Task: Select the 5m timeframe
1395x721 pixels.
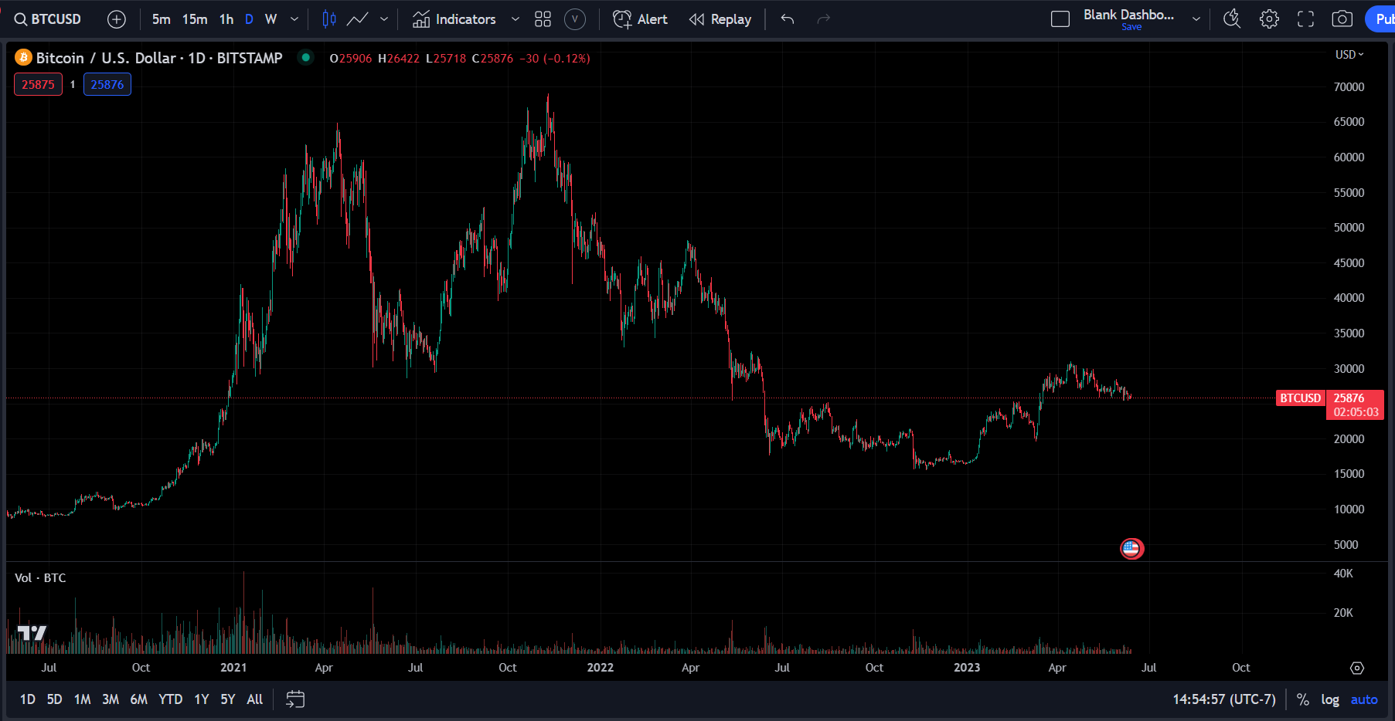Action: [161, 19]
